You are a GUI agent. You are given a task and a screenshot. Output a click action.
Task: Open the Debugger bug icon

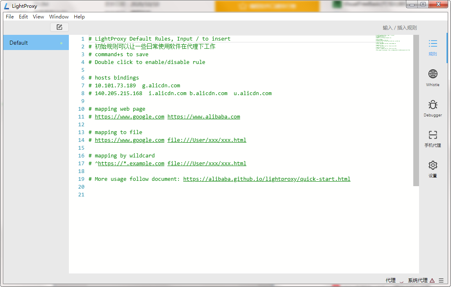[433, 105]
